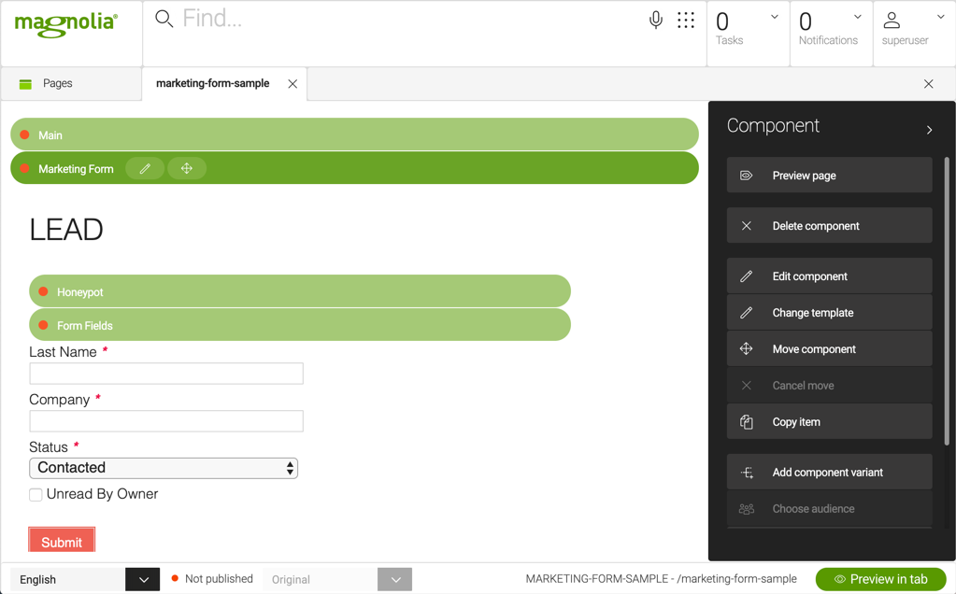Click into the Last Name input field
This screenshot has height=594, width=956.
(x=166, y=374)
